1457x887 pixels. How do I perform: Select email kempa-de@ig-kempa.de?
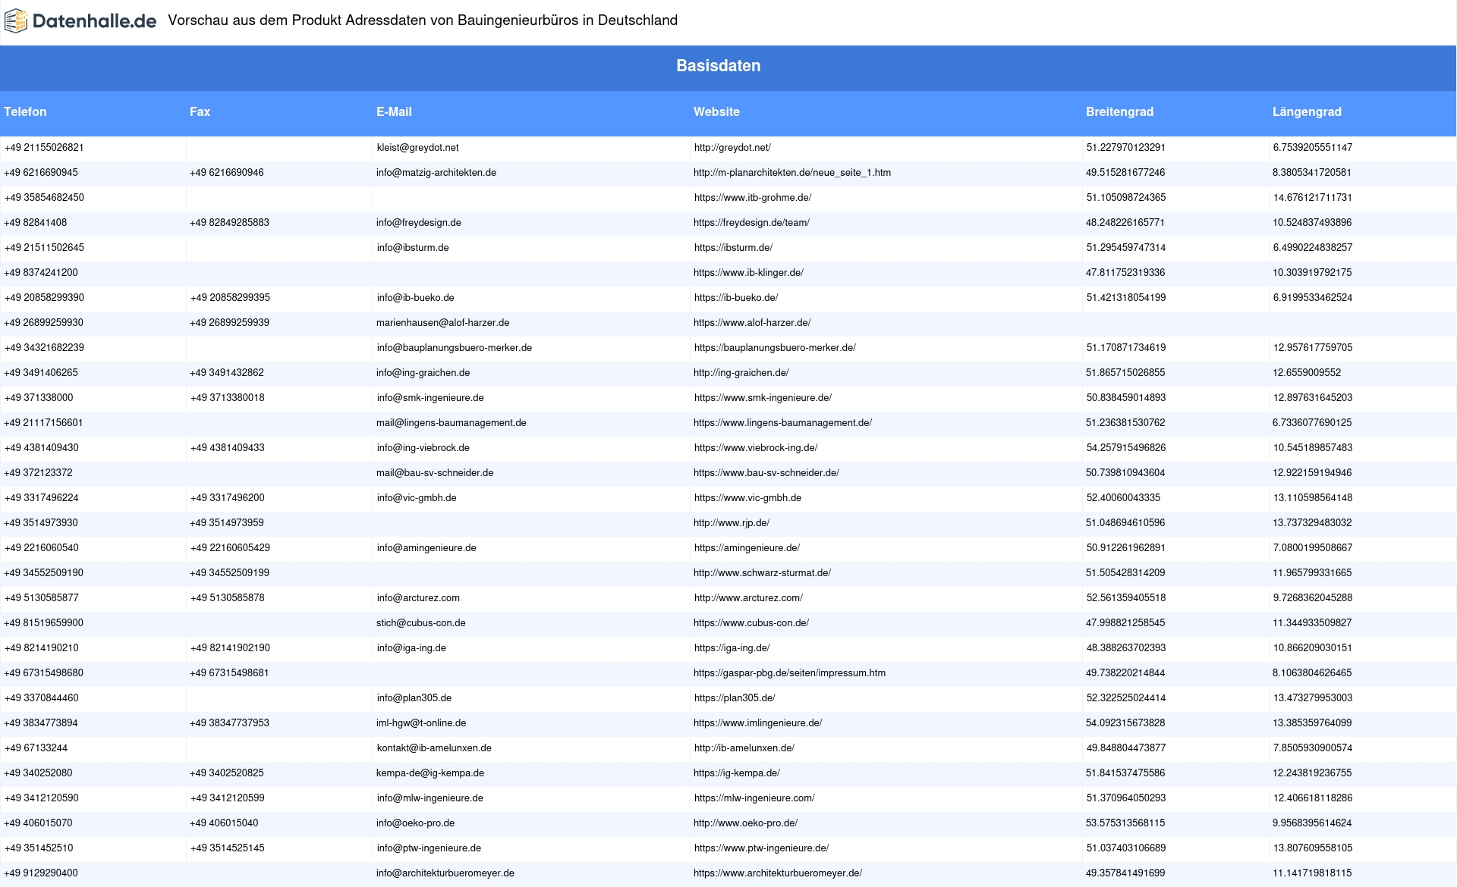coord(430,773)
